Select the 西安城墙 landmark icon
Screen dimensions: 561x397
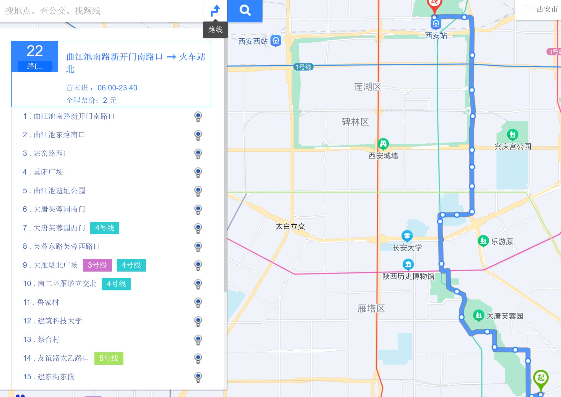tap(383, 144)
